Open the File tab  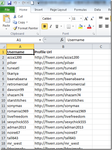pyautogui.click(x=7, y=10)
